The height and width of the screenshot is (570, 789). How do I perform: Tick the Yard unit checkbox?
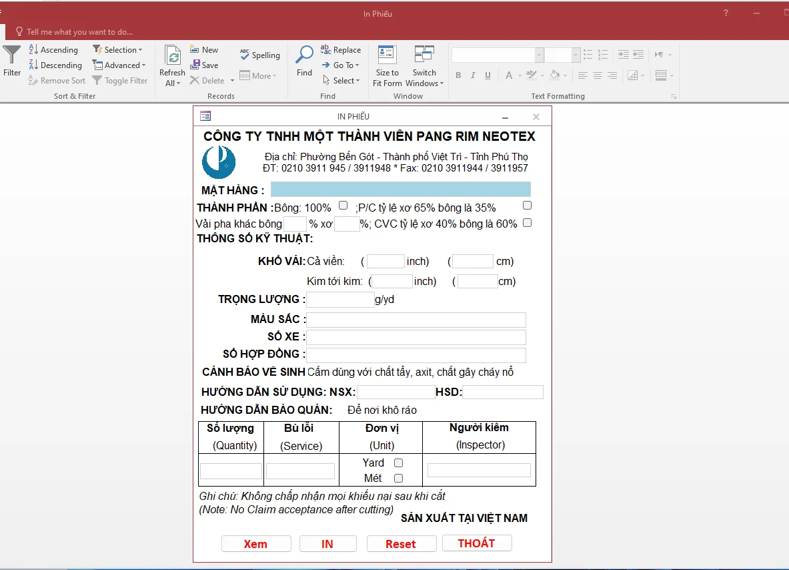398,463
